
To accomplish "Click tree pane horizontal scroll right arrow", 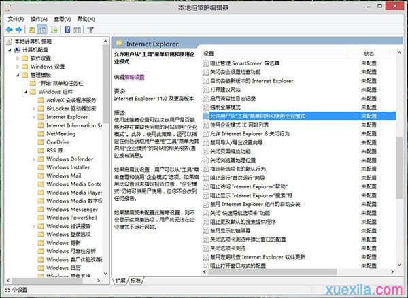I will [99, 280].
